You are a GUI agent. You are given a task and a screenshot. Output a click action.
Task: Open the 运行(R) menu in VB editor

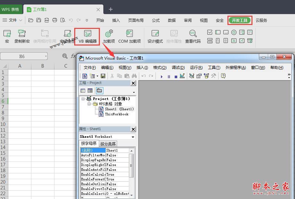196,68
